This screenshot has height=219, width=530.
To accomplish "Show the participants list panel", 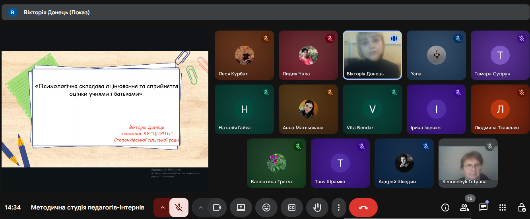I will coord(464,207).
